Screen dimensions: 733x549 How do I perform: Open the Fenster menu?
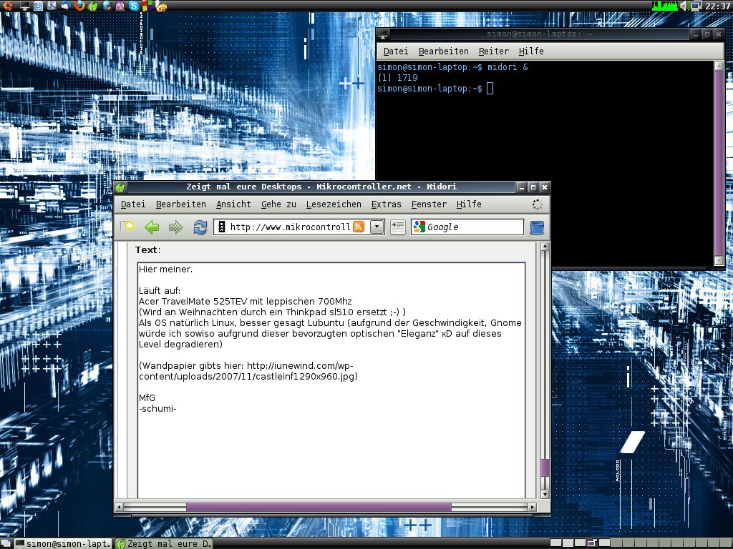[x=429, y=204]
